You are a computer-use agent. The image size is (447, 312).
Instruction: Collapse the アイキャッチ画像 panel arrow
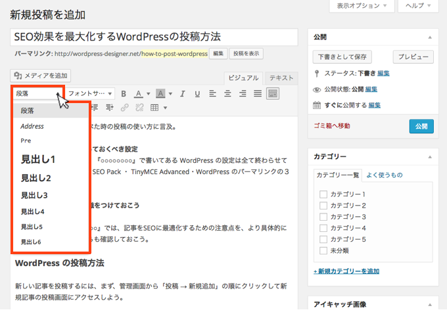430,305
